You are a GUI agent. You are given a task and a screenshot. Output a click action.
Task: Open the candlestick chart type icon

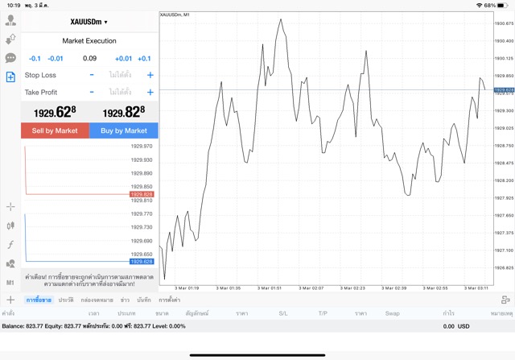pyautogui.click(x=10, y=226)
